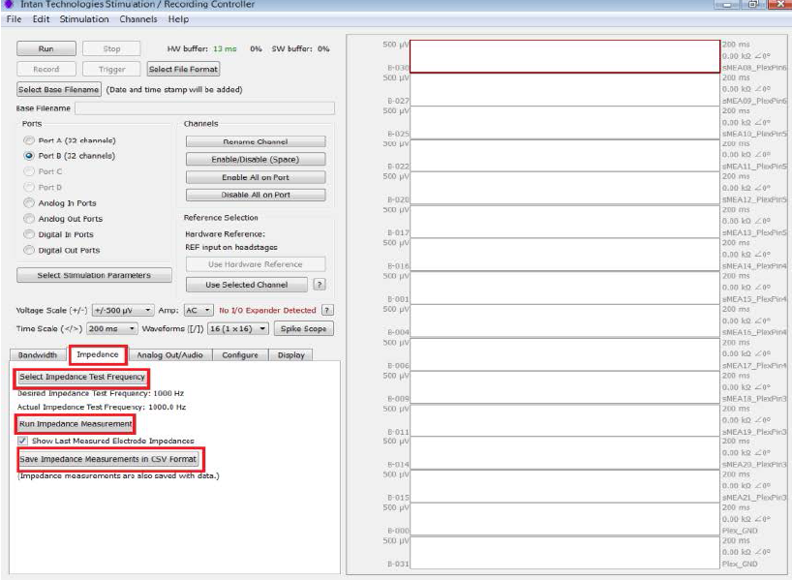792x580 pixels.
Task: Click the help question mark beside Use Selected Channel
Action: [x=320, y=285]
